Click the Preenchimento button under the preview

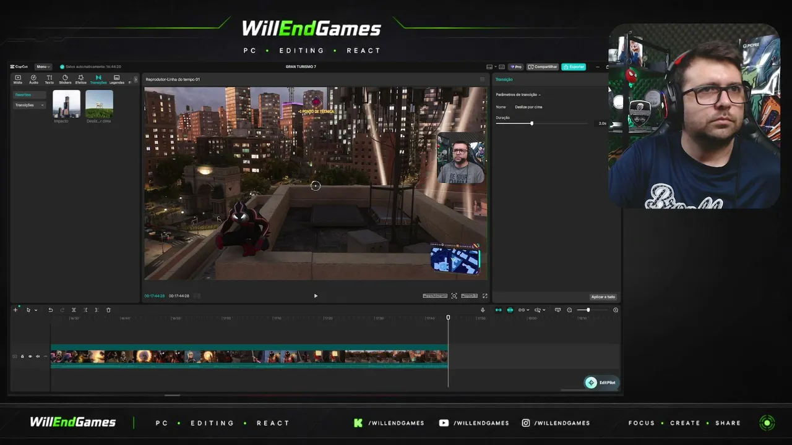tap(435, 296)
